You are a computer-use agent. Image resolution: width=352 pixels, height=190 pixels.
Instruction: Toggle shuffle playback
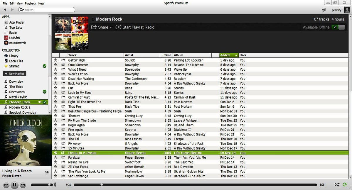337,185
